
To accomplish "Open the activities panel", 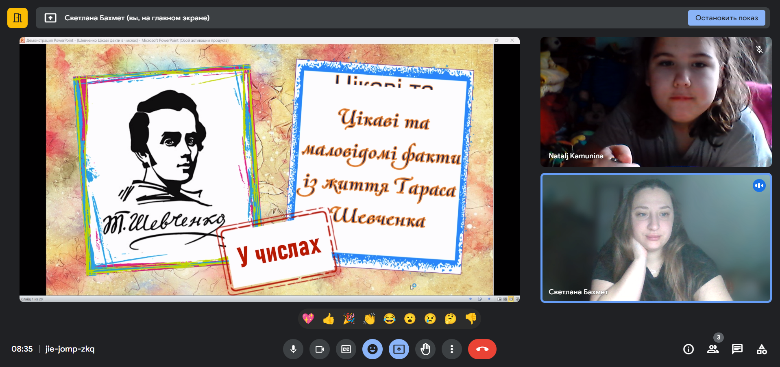I will point(762,349).
